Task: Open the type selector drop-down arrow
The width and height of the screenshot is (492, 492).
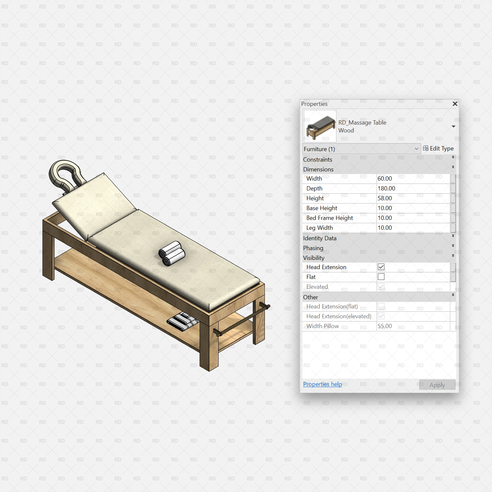Action: click(454, 126)
